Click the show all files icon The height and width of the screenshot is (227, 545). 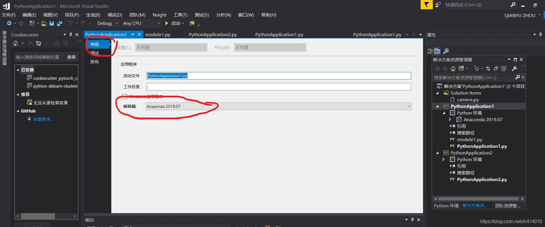[504, 69]
